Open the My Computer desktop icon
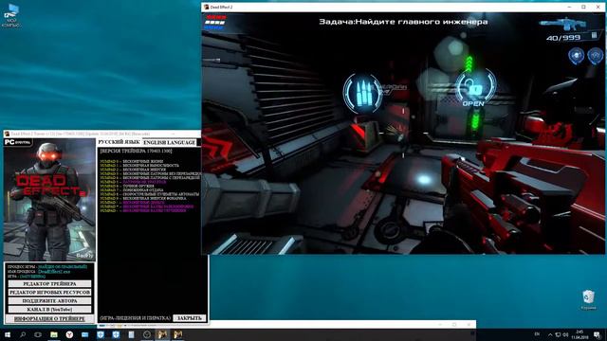 pos(11,15)
